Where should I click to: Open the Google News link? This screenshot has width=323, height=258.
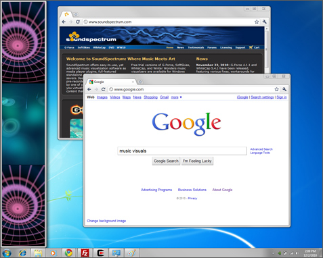coord(137,97)
